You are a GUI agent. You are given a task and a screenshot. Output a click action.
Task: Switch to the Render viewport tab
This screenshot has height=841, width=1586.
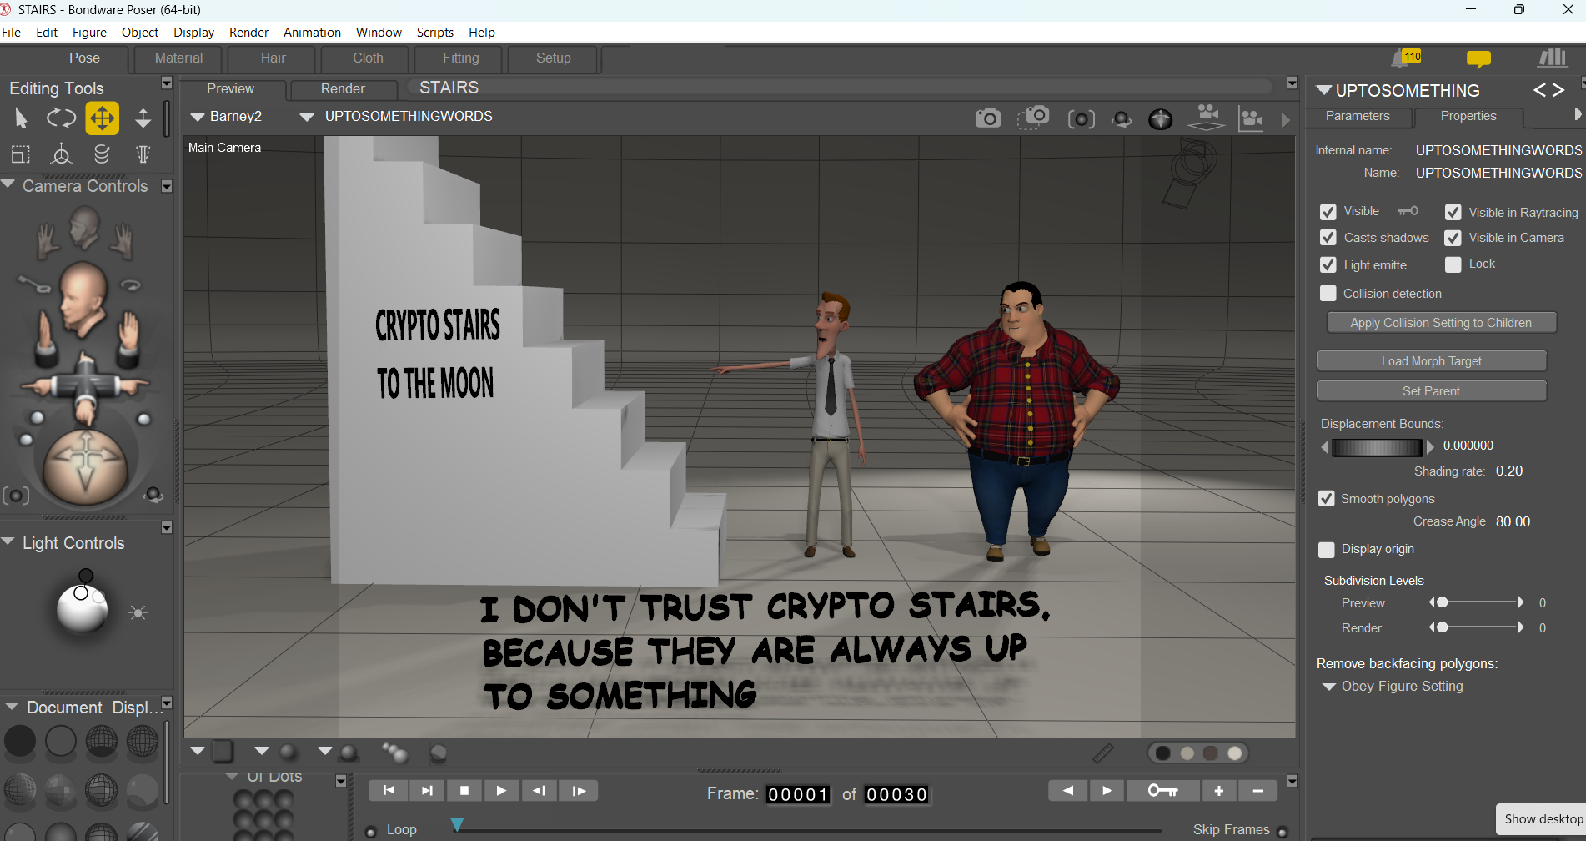tap(343, 89)
